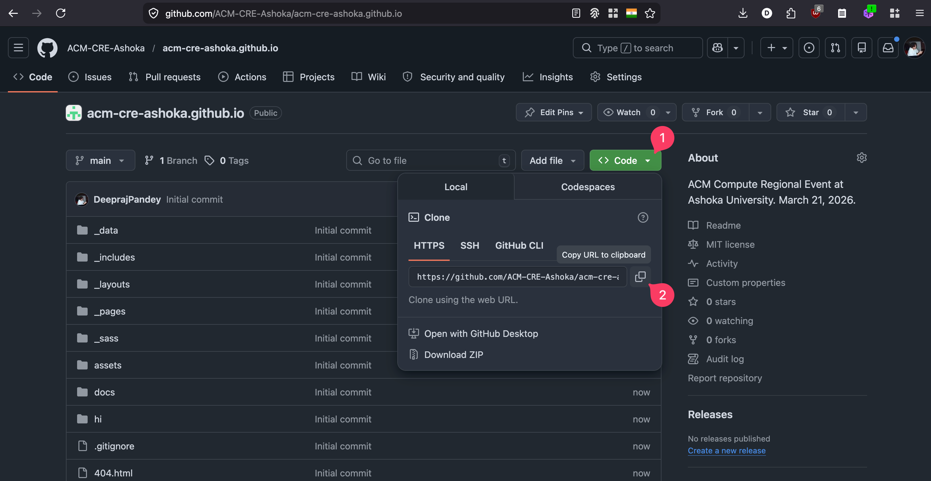Viewport: 931px width, 481px height.
Task: Open Security and quality tab
Action: pyautogui.click(x=454, y=77)
